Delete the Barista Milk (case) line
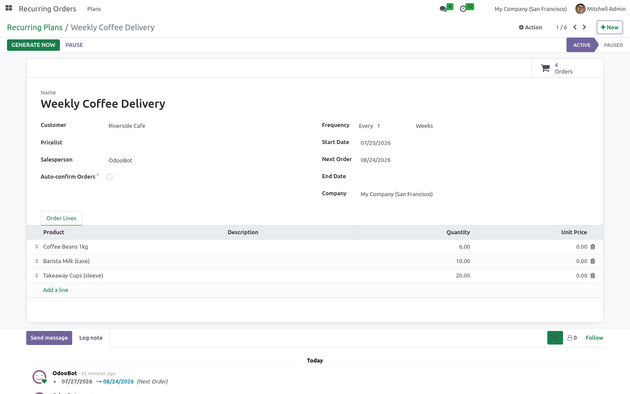The height and width of the screenshot is (394, 630). pos(593,261)
